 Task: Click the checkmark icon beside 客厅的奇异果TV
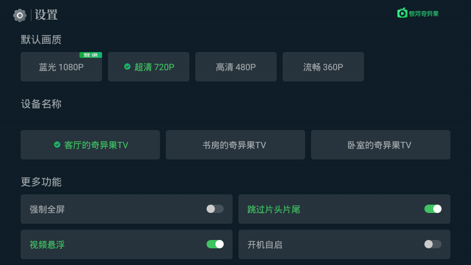[57, 145]
